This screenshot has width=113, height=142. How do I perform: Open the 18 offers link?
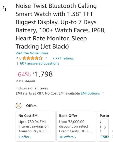coord(68,137)
